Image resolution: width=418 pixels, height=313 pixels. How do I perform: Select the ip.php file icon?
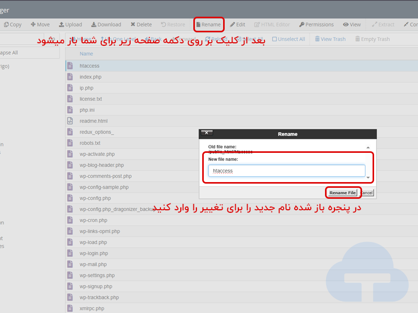coord(70,88)
